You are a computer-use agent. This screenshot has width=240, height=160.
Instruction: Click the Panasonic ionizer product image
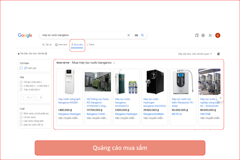pyautogui.click(x=183, y=82)
